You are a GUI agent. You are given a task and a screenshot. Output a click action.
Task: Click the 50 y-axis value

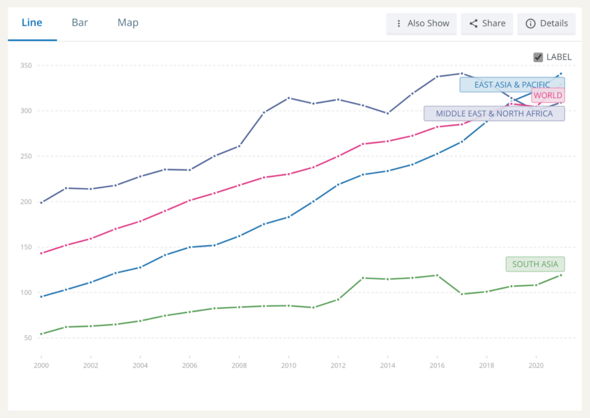pyautogui.click(x=28, y=338)
